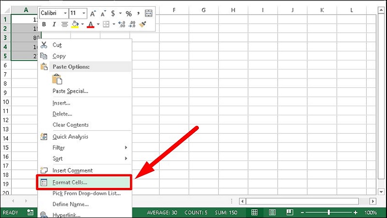Click the next sheet navigation arrow
The height and width of the screenshot is (218, 387).
click(x=26, y=201)
